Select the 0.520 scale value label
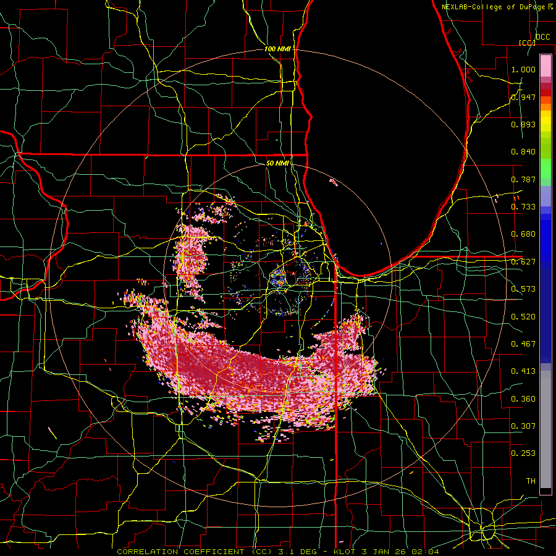The width and height of the screenshot is (556, 556). tap(523, 317)
